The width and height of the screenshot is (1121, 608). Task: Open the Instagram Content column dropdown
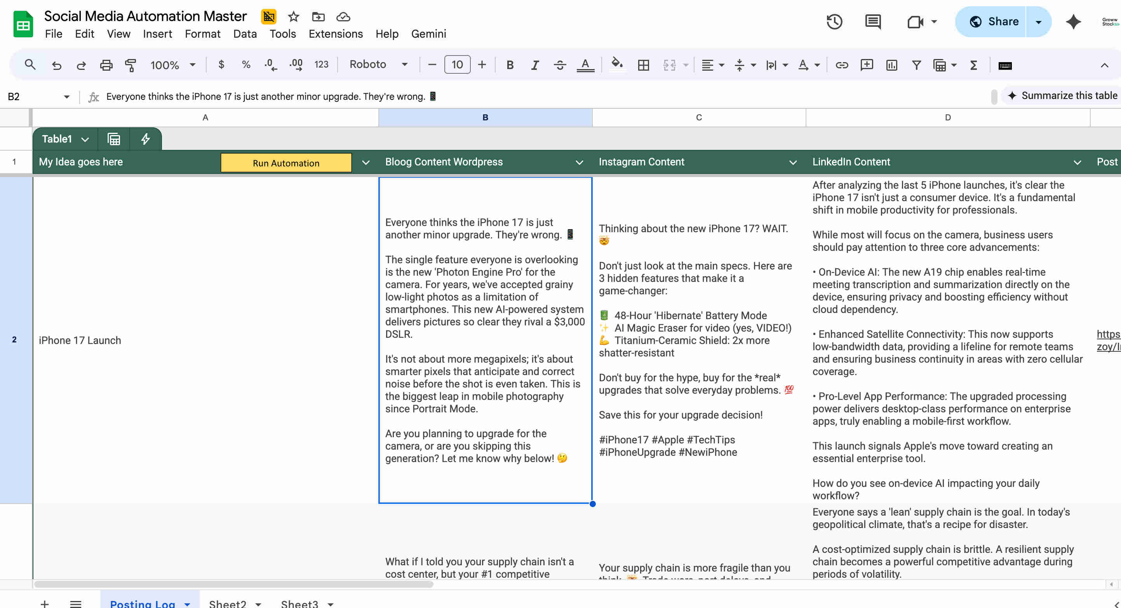point(793,163)
